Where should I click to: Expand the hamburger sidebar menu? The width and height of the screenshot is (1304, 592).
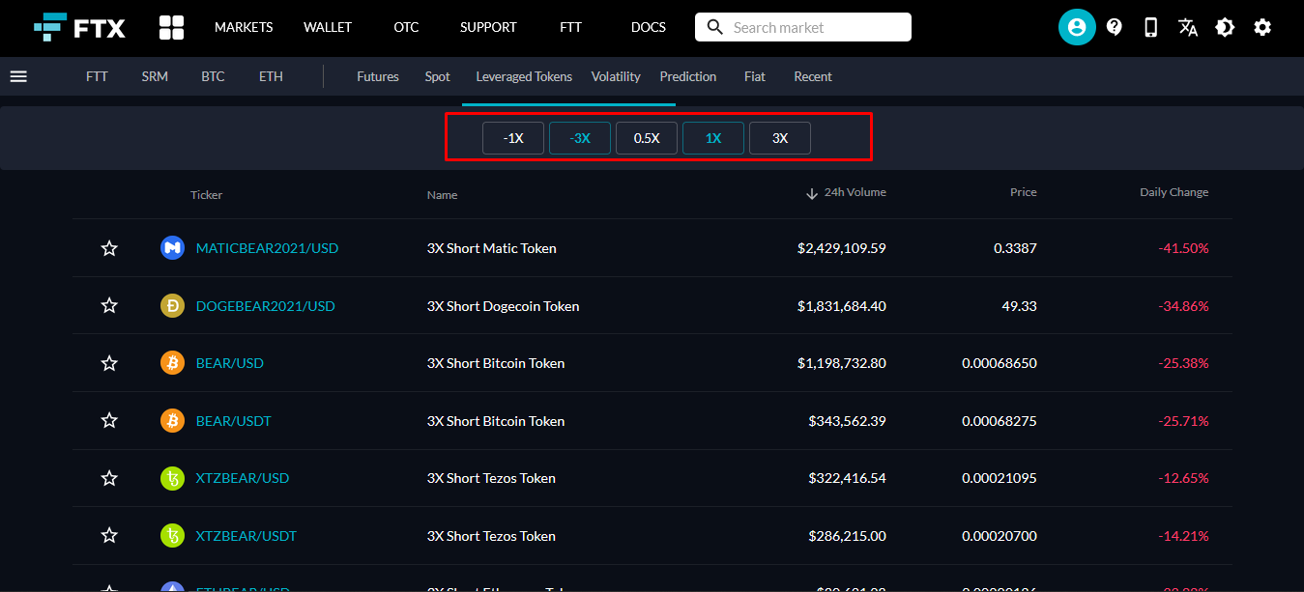(18, 76)
